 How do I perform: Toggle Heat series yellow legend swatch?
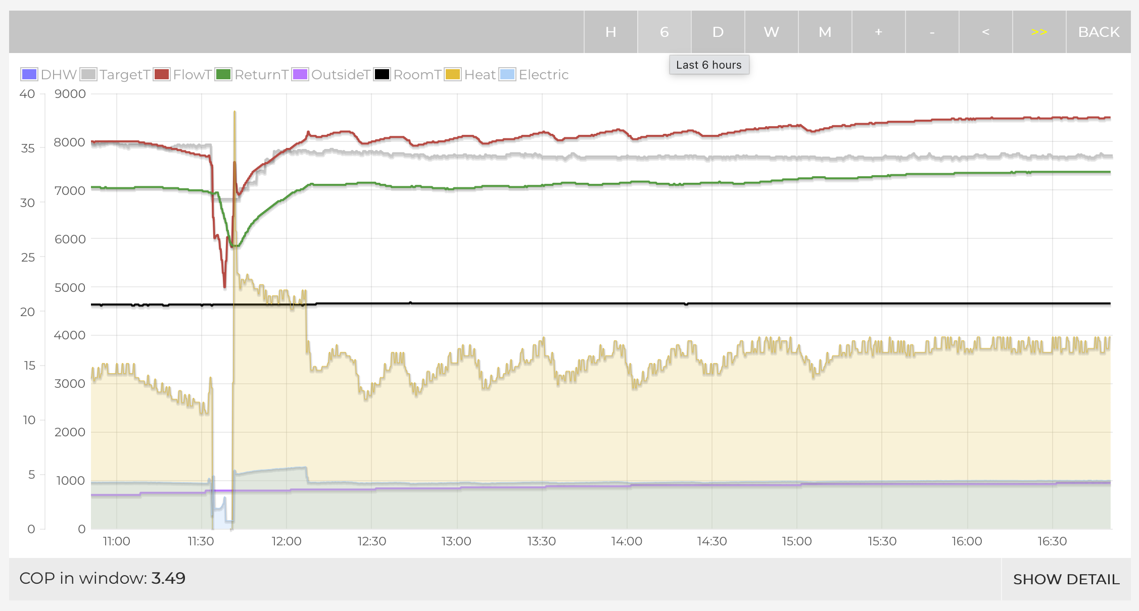point(453,75)
